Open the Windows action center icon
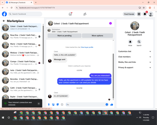 (153, 117)
